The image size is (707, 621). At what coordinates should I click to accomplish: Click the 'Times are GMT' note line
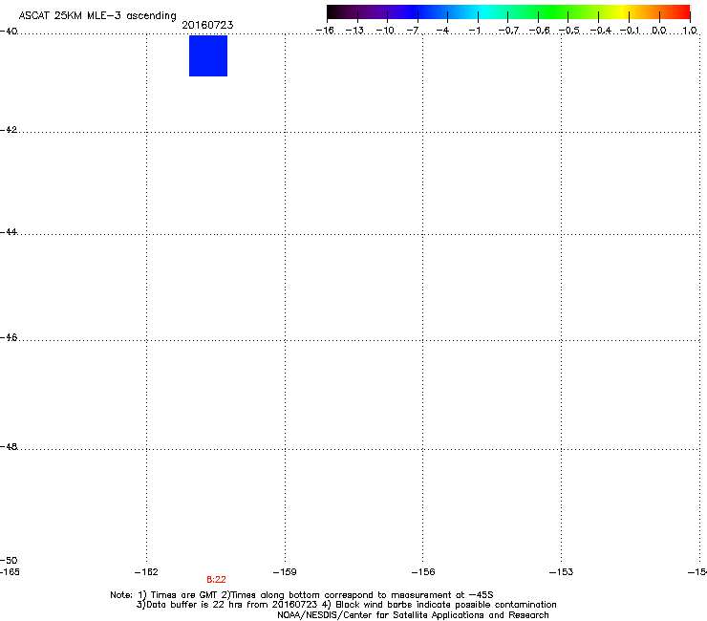(x=302, y=595)
